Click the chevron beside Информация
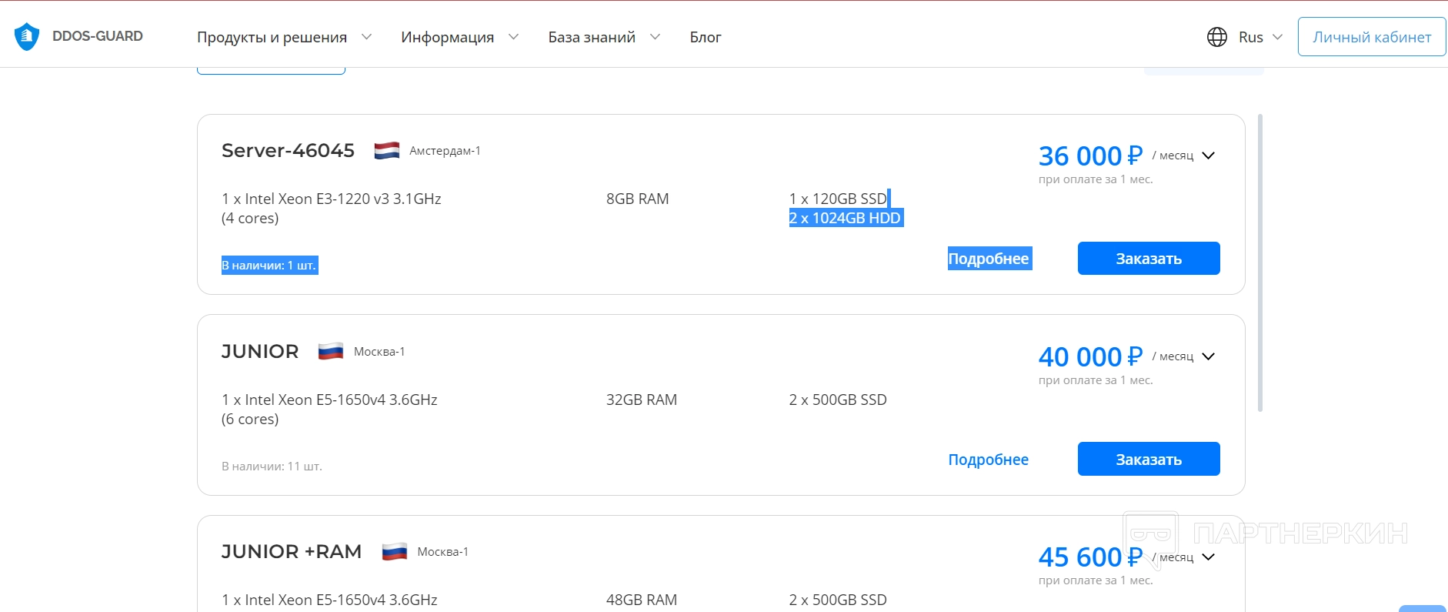Viewport: 1448px width, 612px height. 514,37
